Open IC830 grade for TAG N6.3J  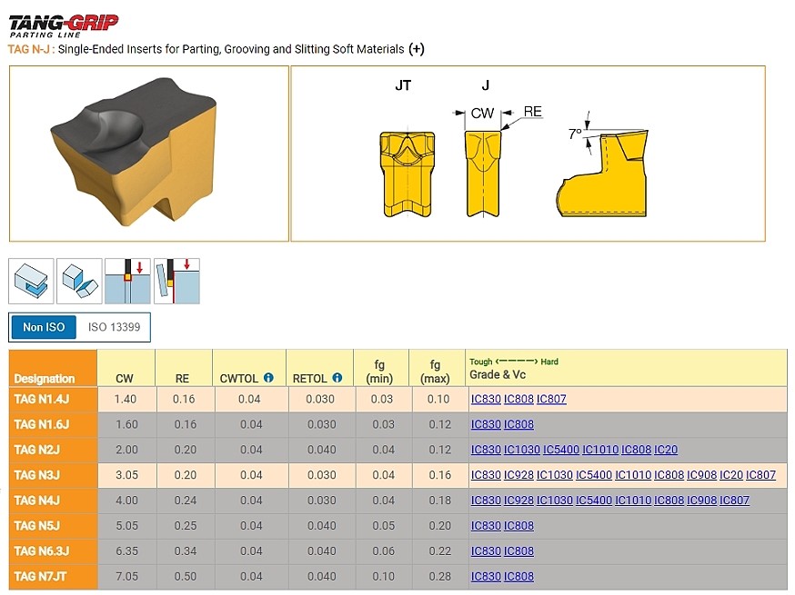tap(486, 551)
